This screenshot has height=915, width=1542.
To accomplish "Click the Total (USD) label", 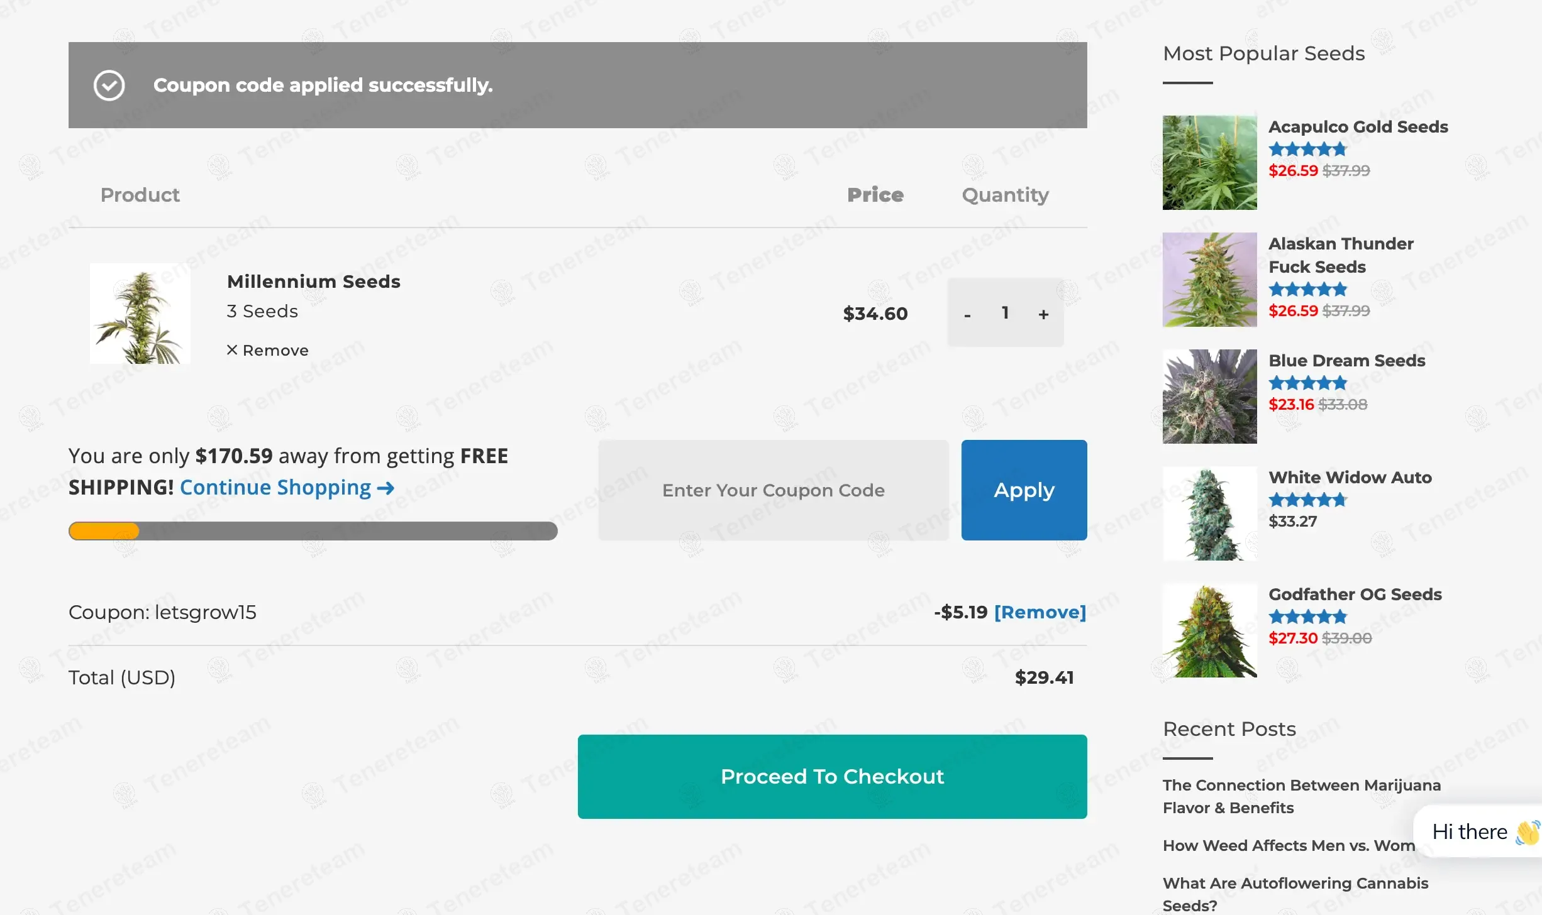I will [122, 677].
